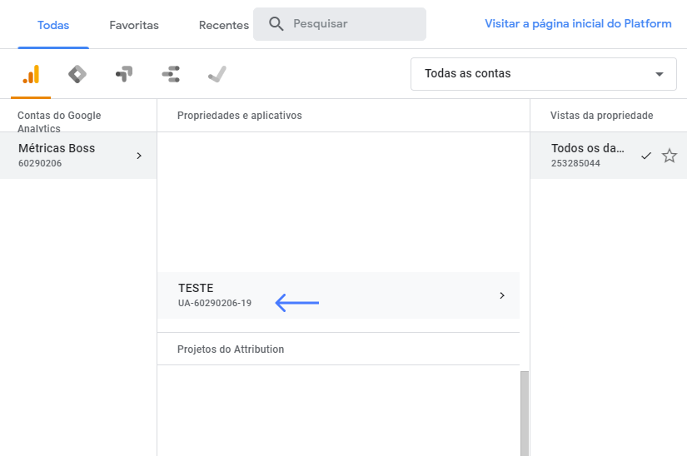Open the Favoritas tab
687x456 pixels.
tap(134, 25)
